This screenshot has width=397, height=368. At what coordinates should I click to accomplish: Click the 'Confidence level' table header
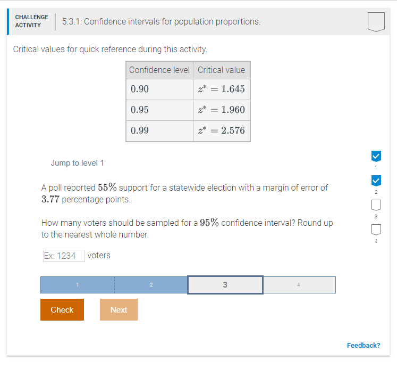click(x=159, y=70)
